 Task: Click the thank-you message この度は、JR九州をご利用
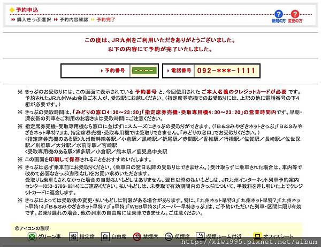(160, 40)
